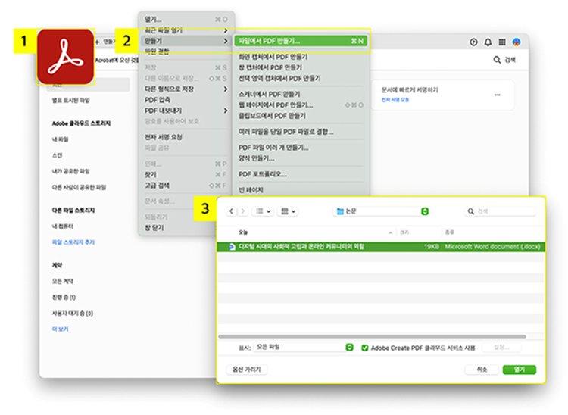Open 내 컴퓨터 in sidebar

[63, 226]
